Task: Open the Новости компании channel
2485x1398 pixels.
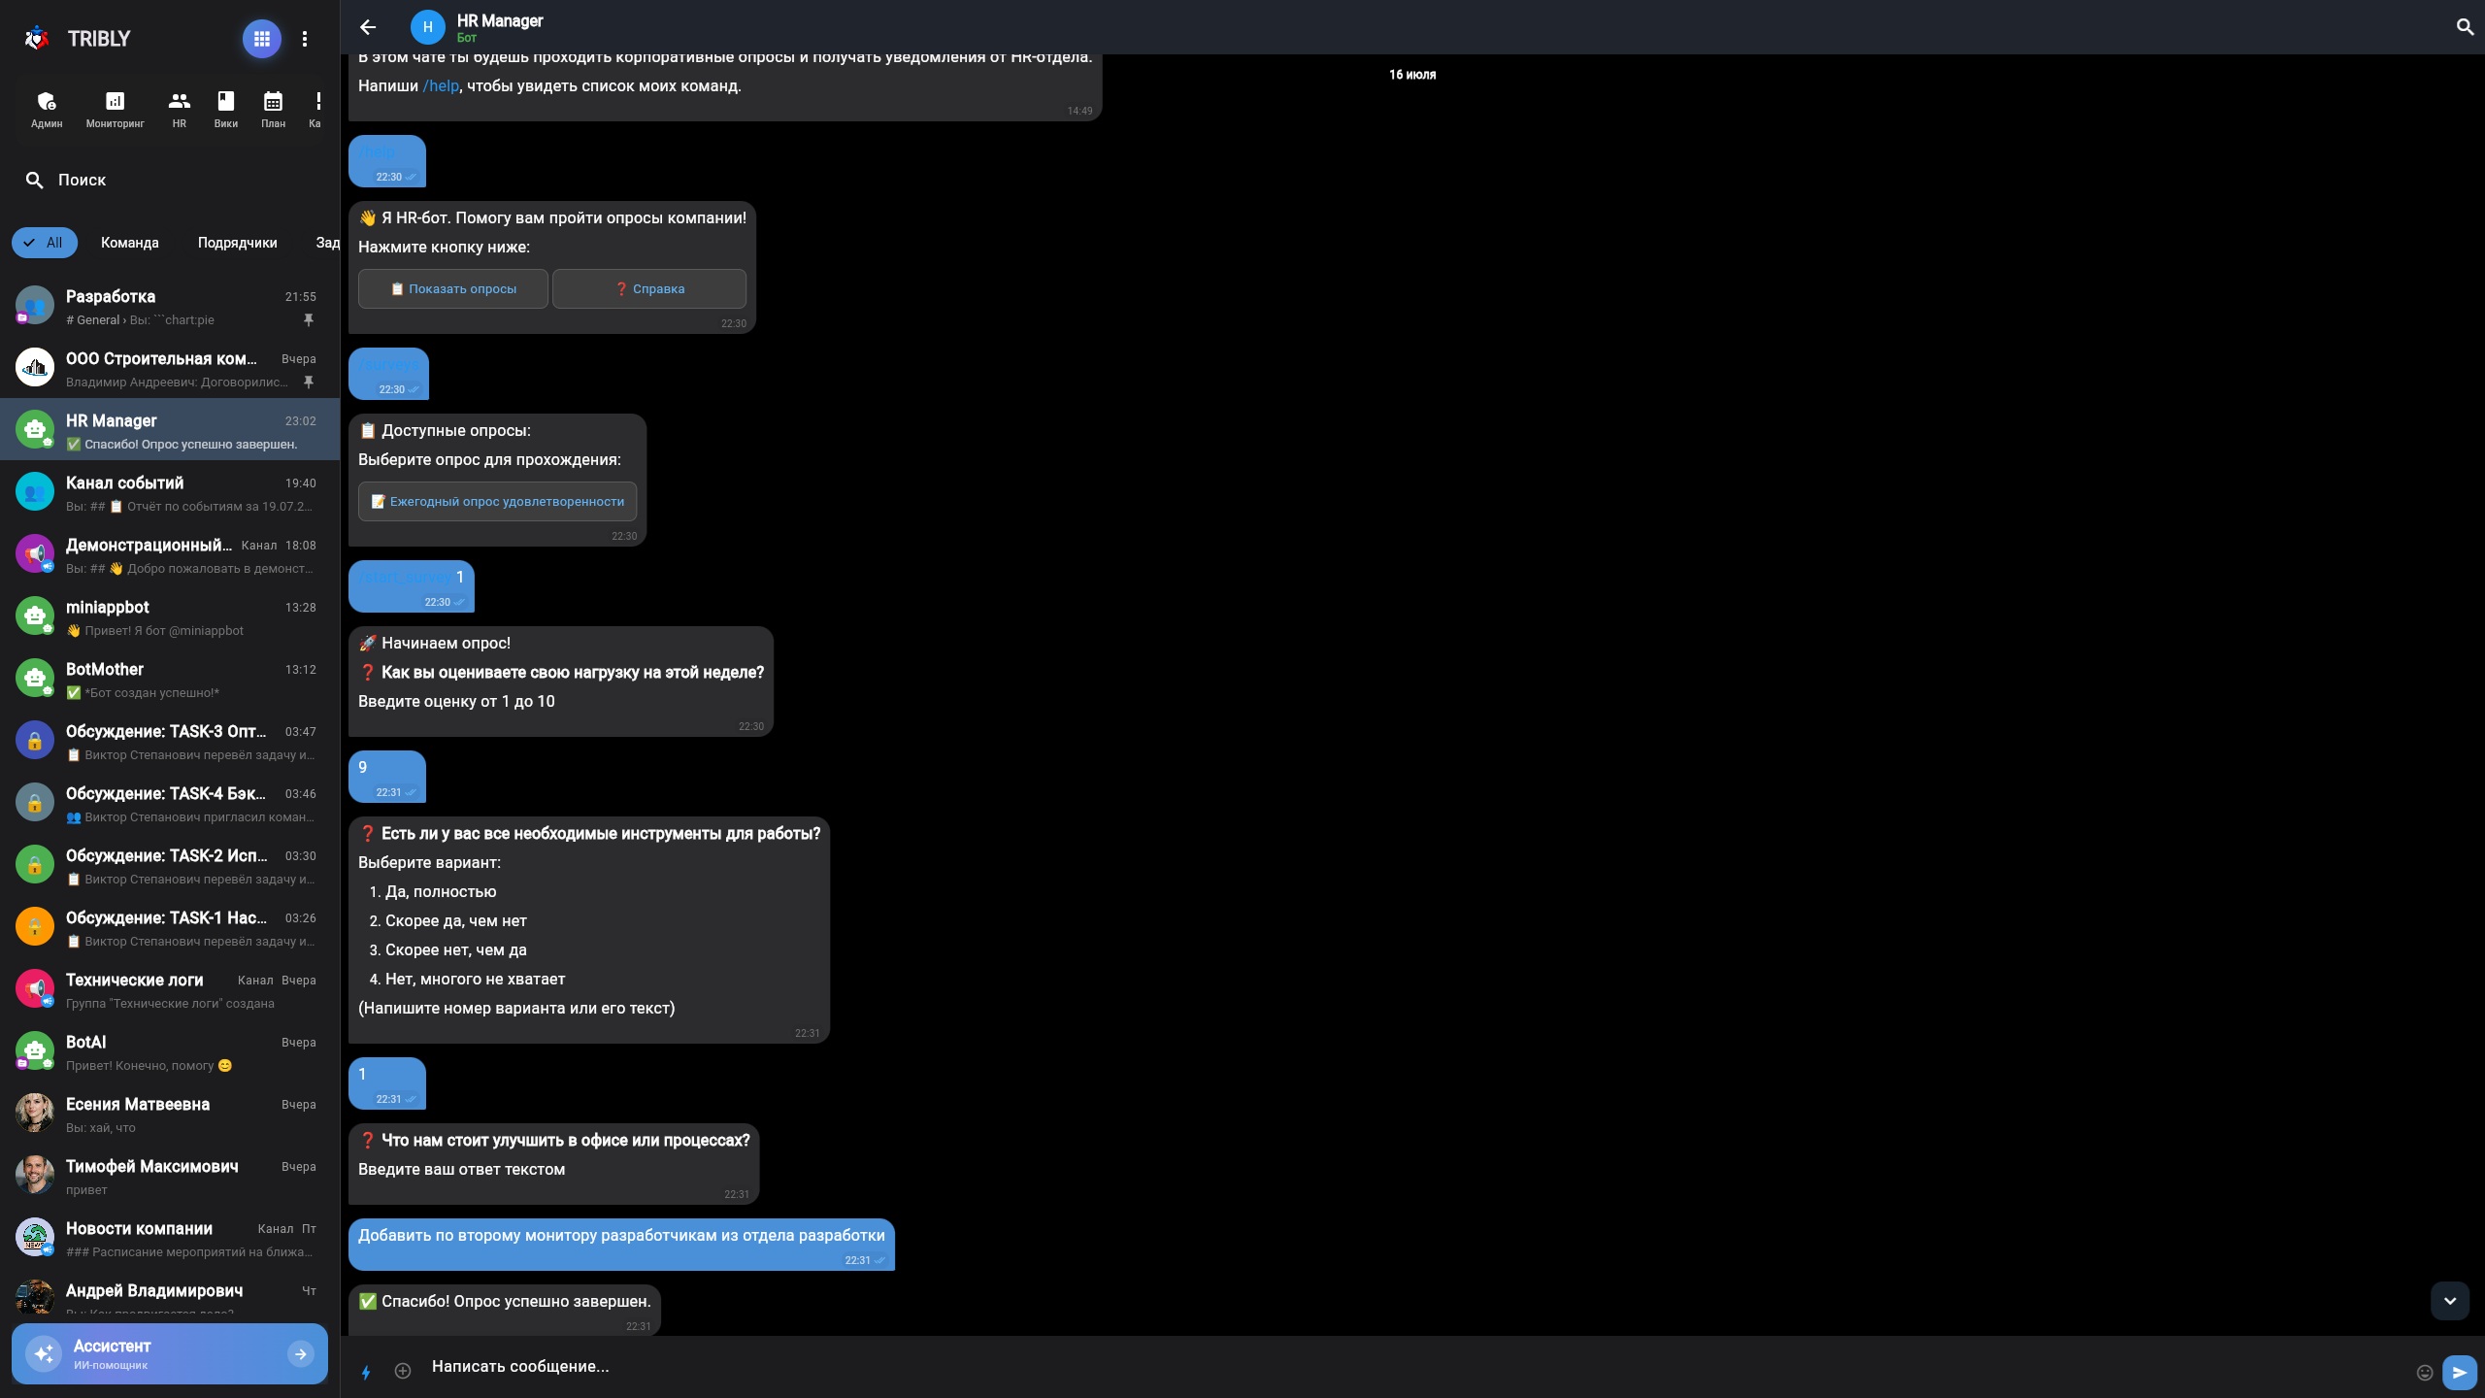Action: click(x=170, y=1239)
